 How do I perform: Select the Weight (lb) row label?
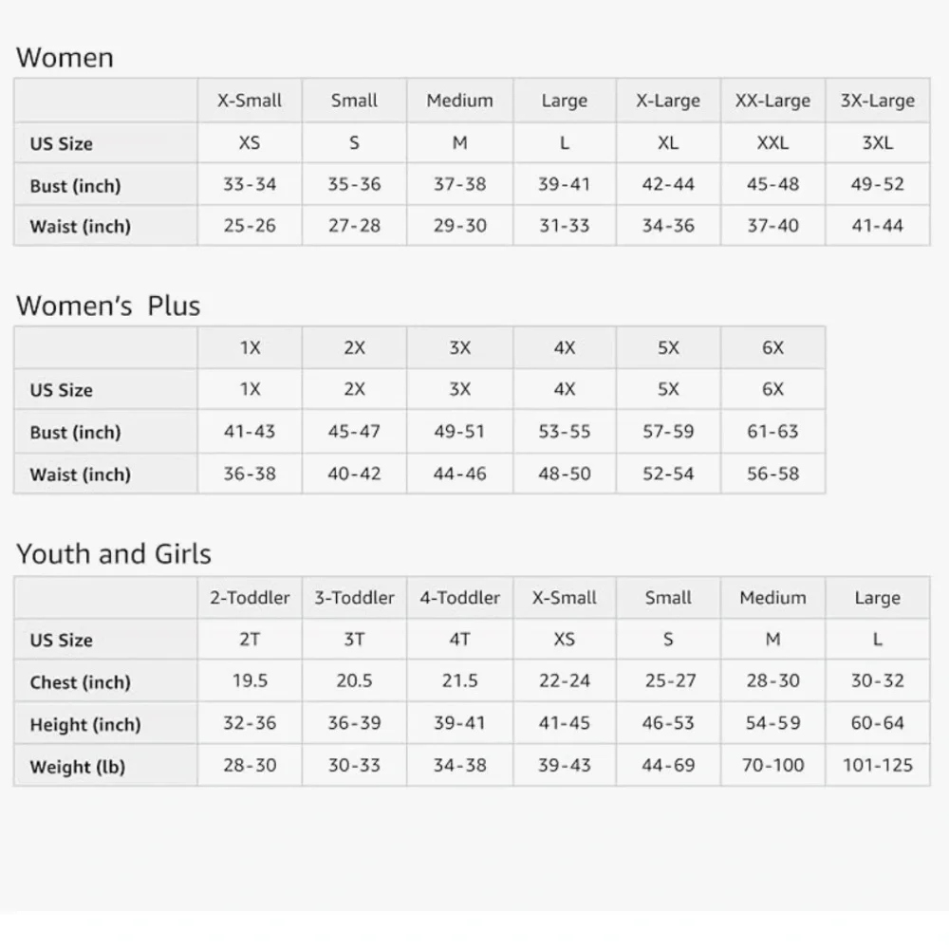click(x=78, y=767)
